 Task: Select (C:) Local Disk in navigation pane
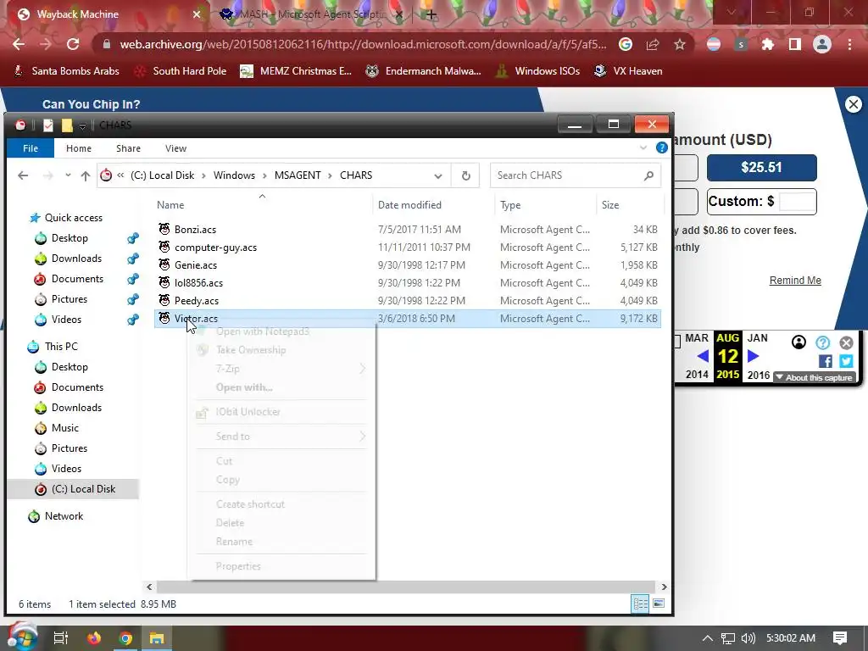point(73,489)
